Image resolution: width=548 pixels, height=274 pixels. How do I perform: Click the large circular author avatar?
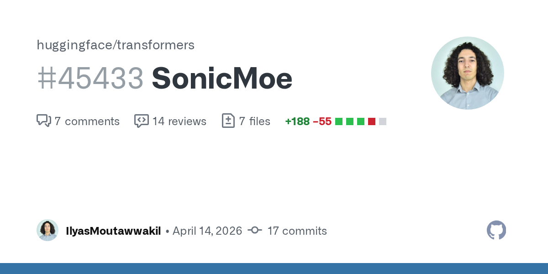click(x=468, y=73)
